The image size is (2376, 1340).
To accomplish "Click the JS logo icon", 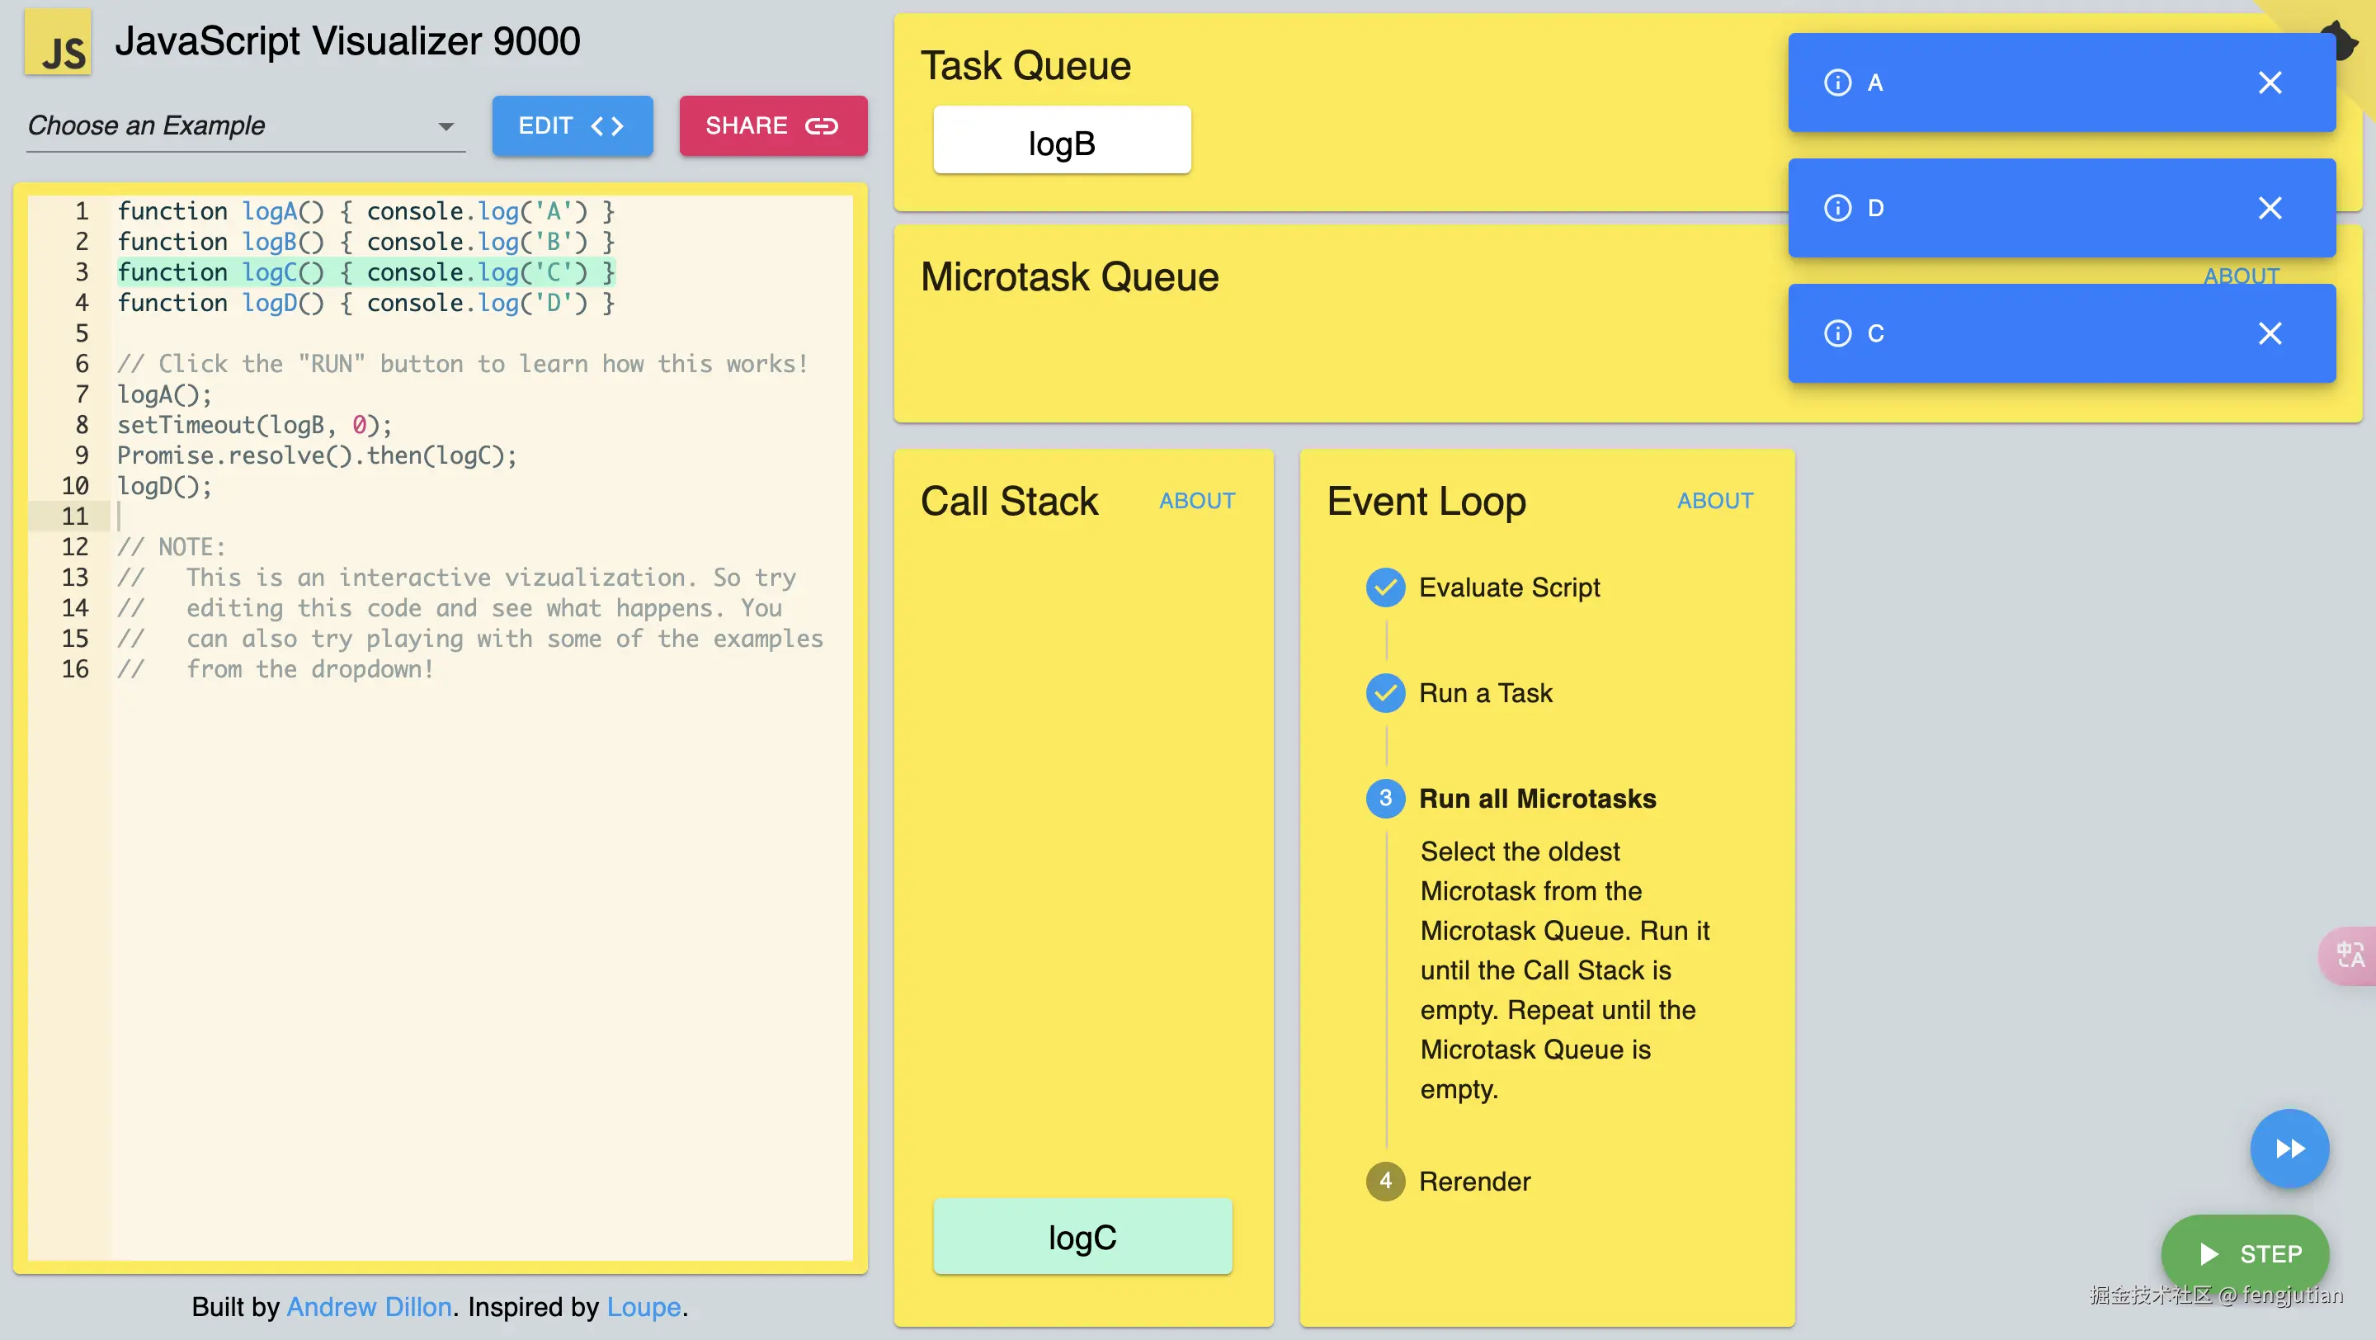I will [57, 42].
